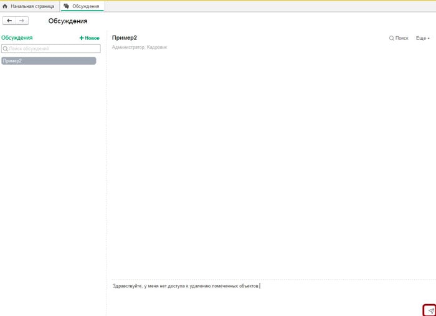Focus the Поиск обсуждений search field
This screenshot has width=436, height=316.
[53, 49]
